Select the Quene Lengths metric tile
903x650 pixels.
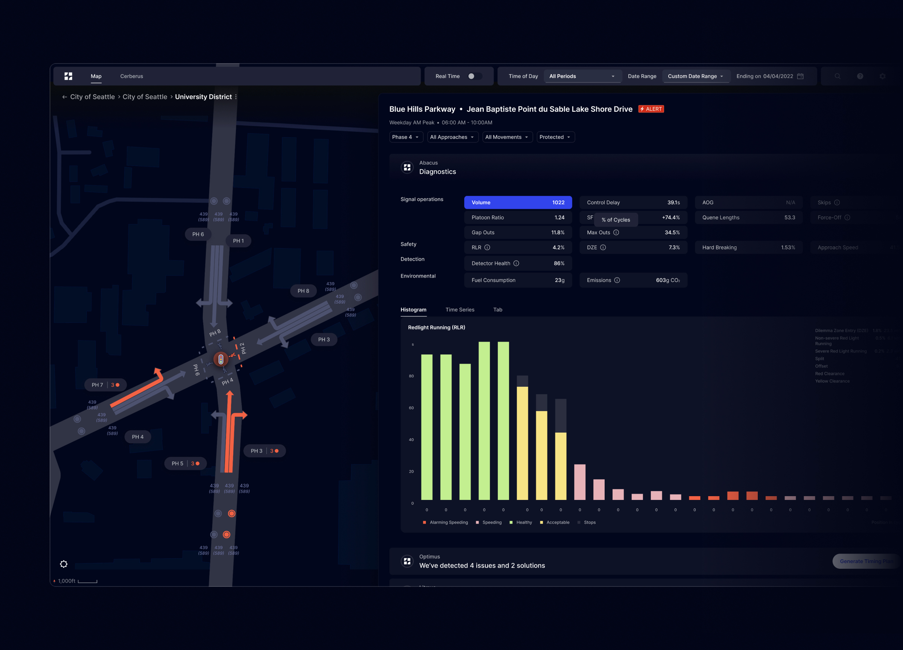pyautogui.click(x=748, y=217)
